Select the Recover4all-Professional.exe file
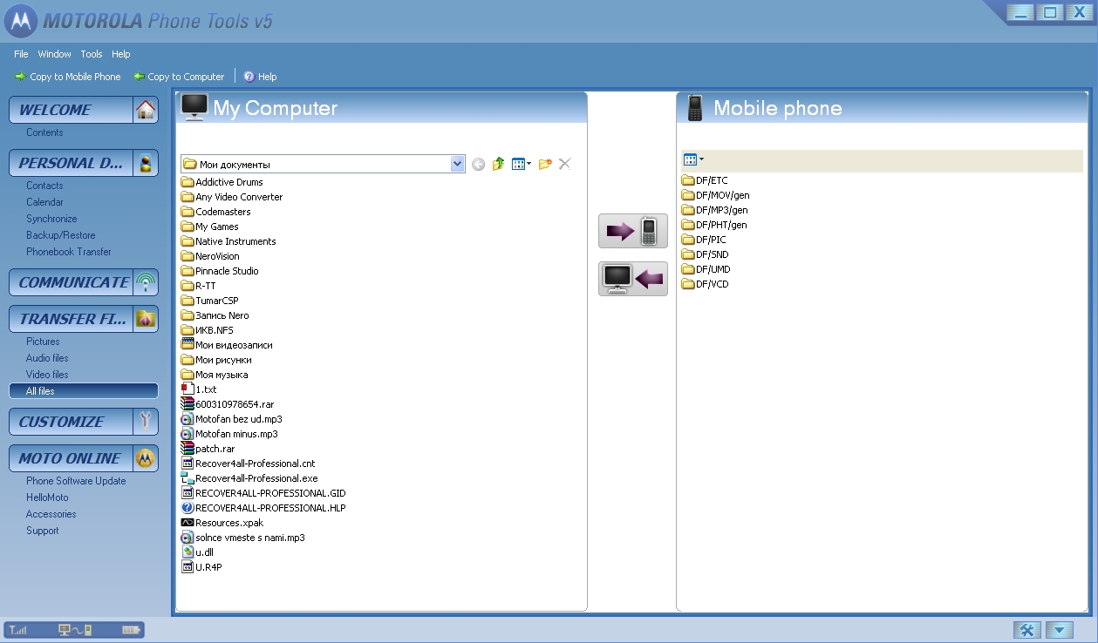 249,478
